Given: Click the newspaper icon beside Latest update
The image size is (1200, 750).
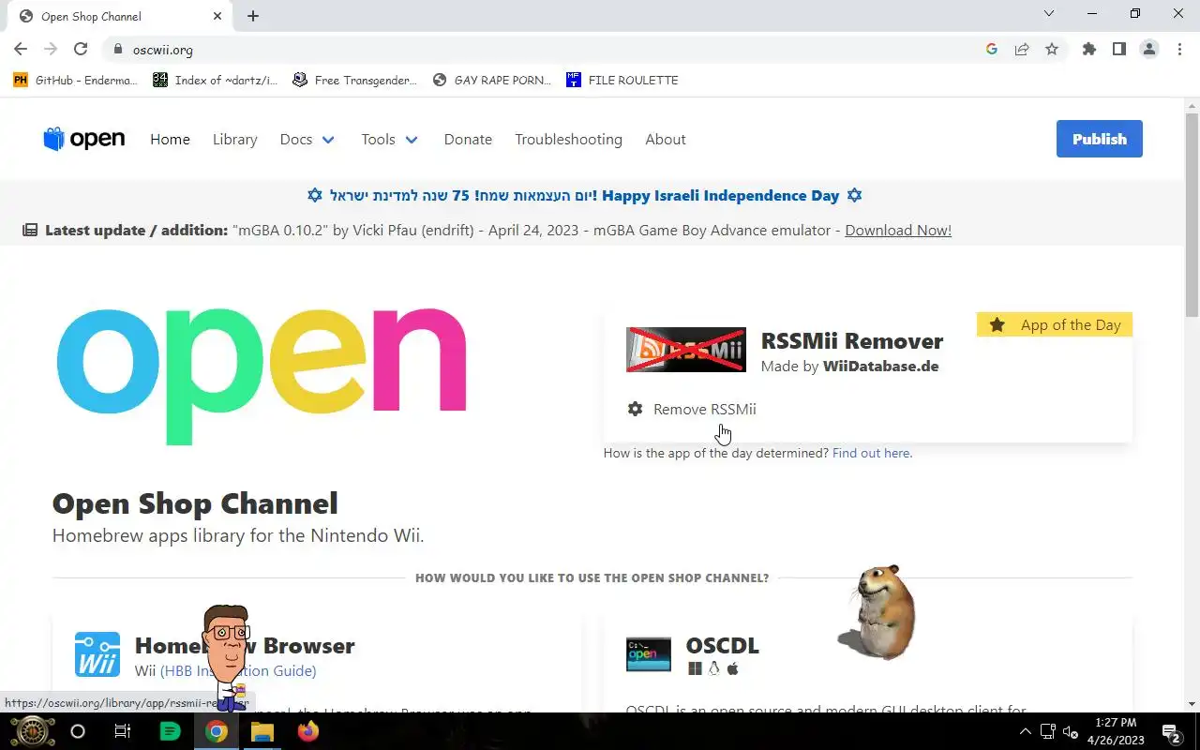Looking at the screenshot, I should point(30,231).
